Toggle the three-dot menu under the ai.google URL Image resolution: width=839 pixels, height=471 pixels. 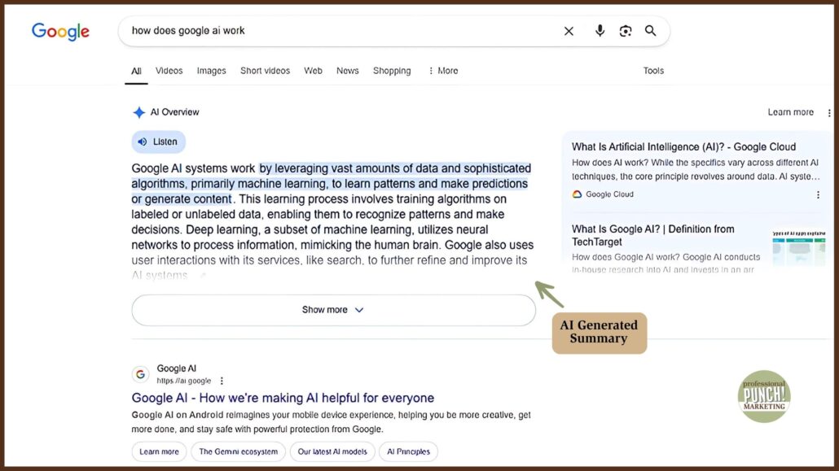pos(221,381)
